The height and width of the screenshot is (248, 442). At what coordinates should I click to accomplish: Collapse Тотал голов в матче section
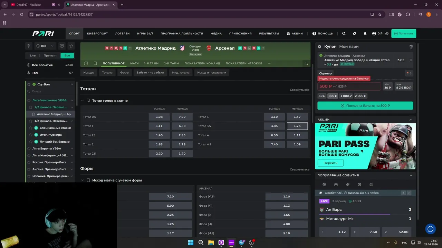82,101
